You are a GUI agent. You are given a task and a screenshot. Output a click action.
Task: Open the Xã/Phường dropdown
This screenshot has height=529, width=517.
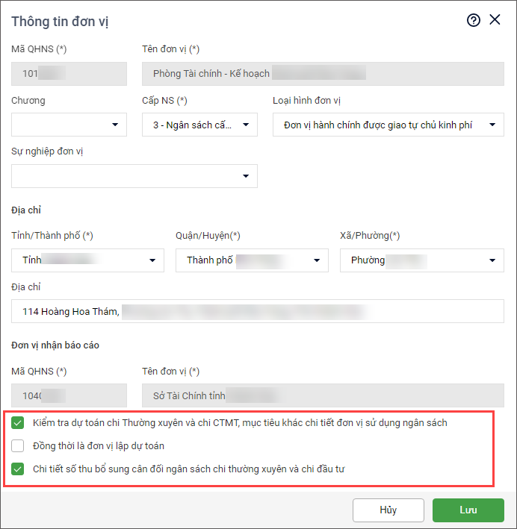coord(492,260)
